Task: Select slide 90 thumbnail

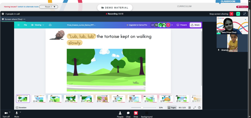Action: click(x=134, y=98)
